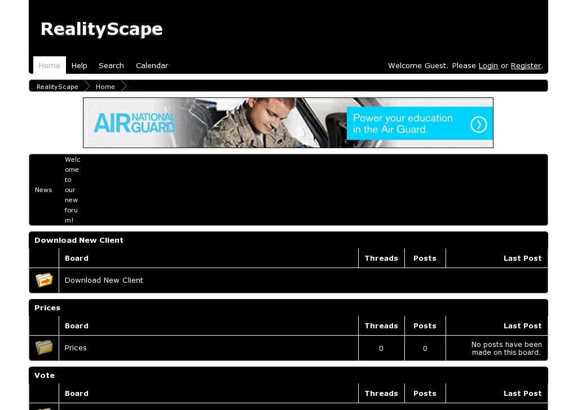Click the Vote section folder icon
This screenshot has width=564, height=410.
[x=44, y=407]
